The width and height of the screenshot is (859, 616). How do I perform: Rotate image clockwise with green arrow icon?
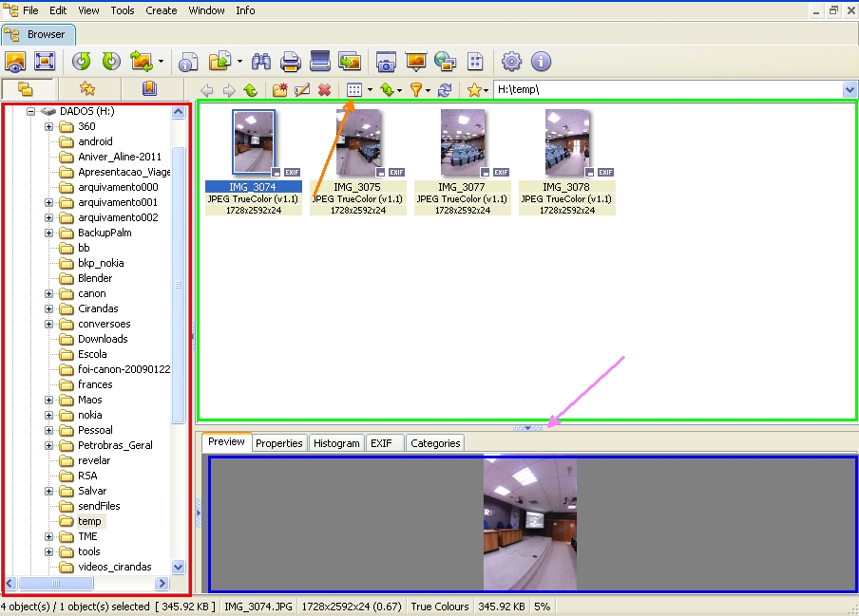[111, 62]
